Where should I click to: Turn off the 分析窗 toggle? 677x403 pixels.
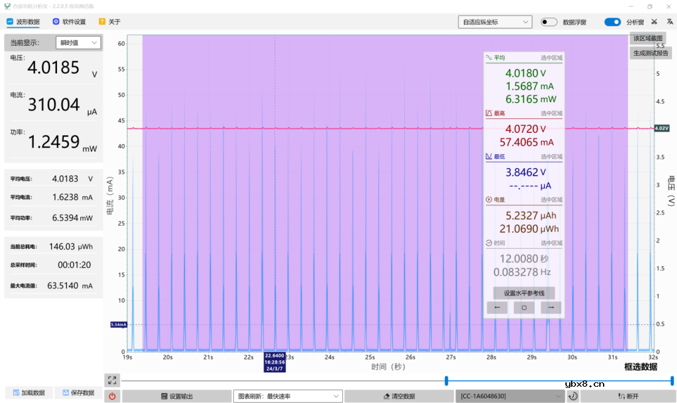[x=612, y=22]
